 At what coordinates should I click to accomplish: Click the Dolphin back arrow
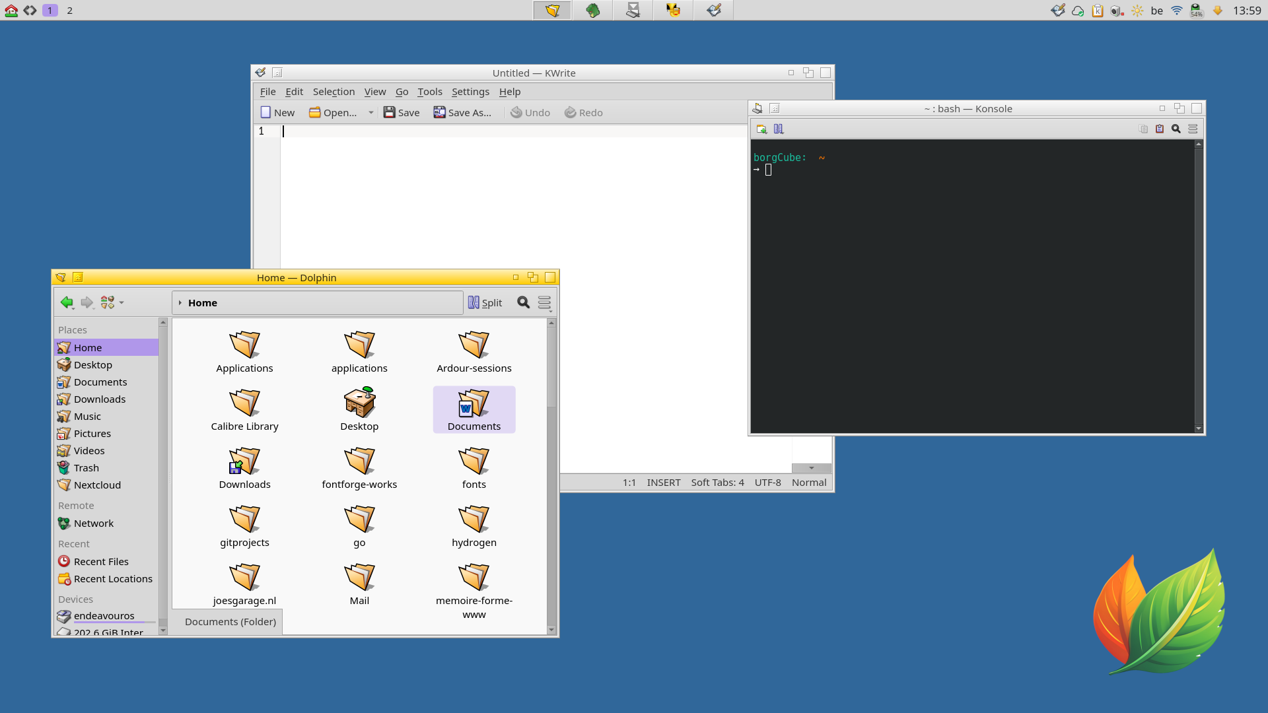click(67, 303)
